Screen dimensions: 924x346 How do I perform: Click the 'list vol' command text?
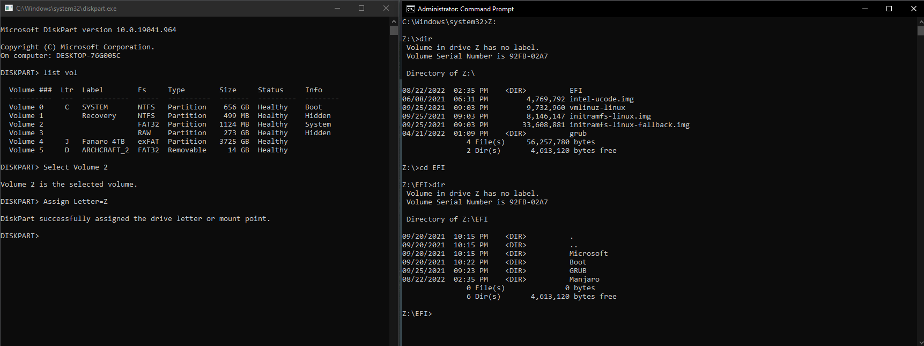point(61,73)
